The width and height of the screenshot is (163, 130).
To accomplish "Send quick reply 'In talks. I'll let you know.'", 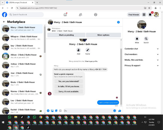I will pos(68,86).
